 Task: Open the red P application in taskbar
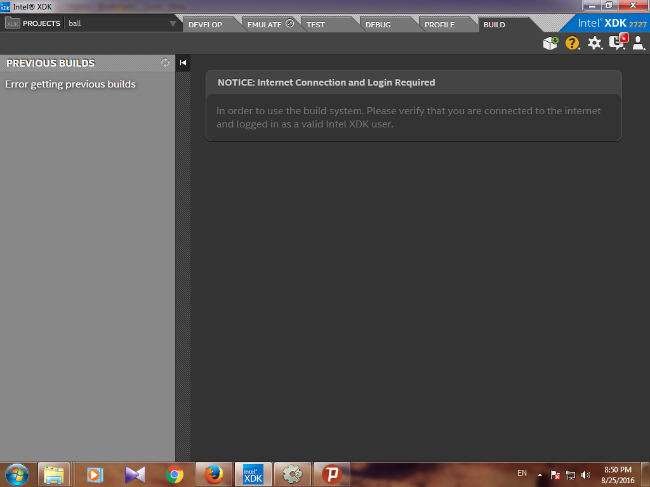tap(332, 474)
